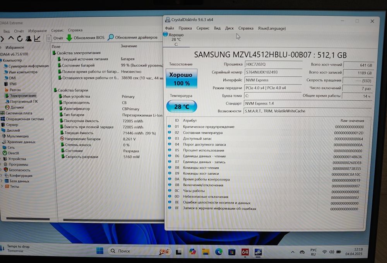Select Имя компьютера in AIDA64 tree
This screenshot has width=387, height=263.
point(21,72)
